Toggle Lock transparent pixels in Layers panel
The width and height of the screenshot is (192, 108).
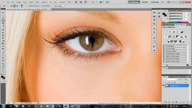pos(167,82)
